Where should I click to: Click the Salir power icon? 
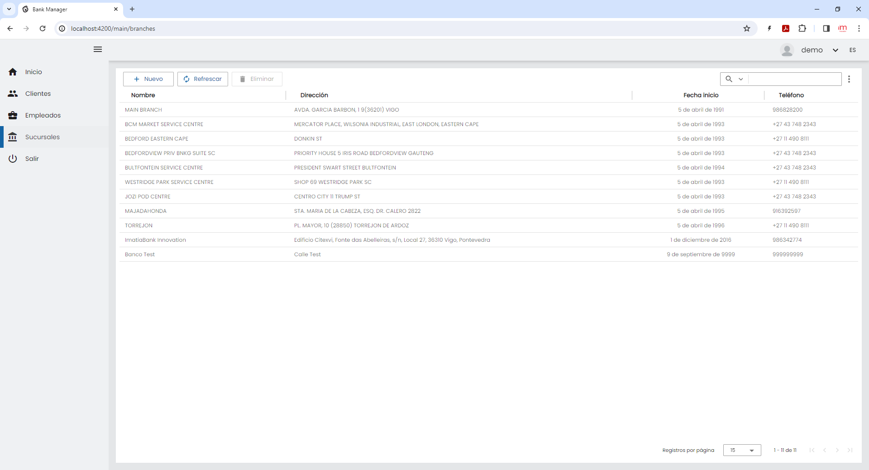click(13, 159)
